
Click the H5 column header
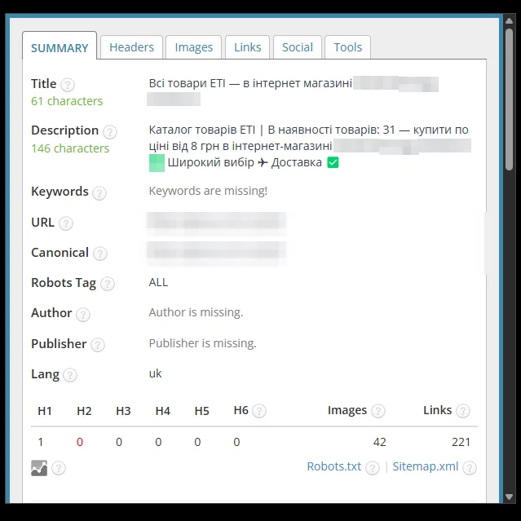pyautogui.click(x=201, y=411)
